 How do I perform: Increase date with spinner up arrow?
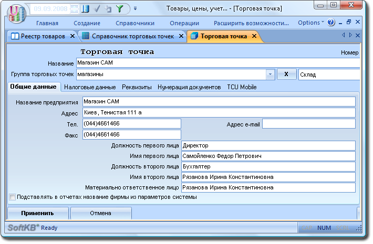pos(74,7)
